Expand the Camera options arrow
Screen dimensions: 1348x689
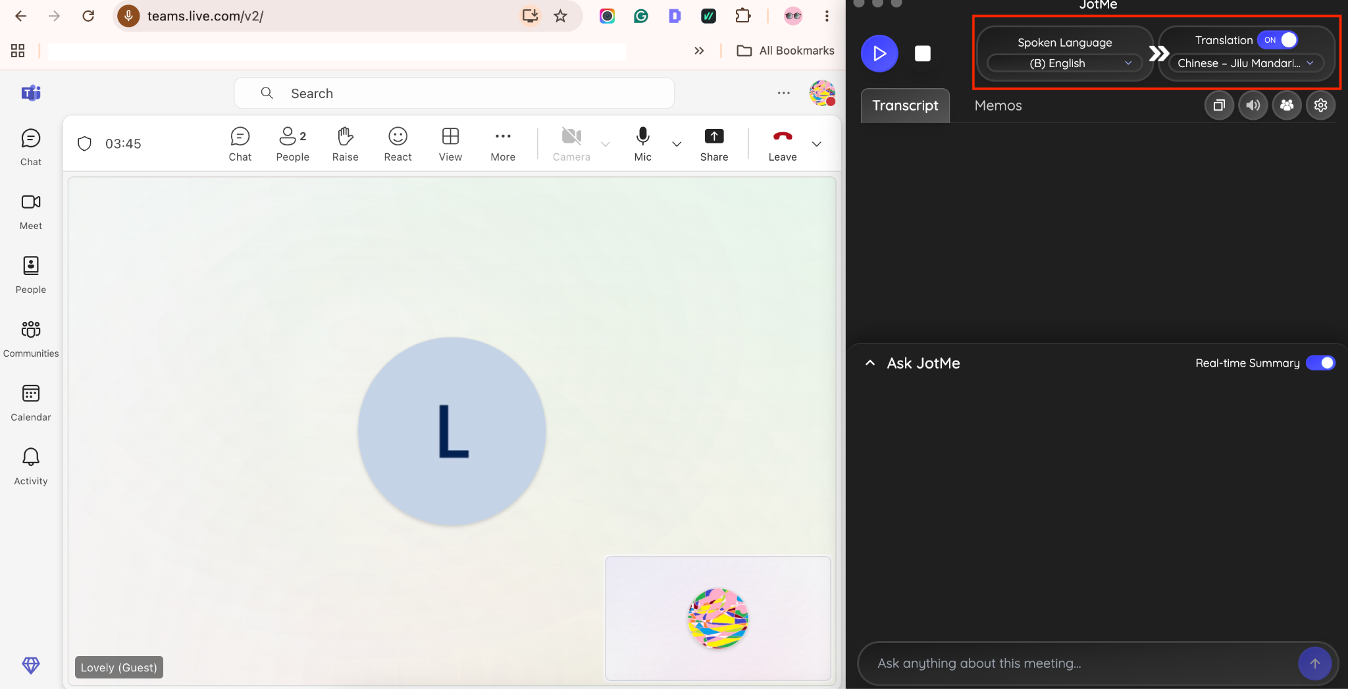point(606,144)
